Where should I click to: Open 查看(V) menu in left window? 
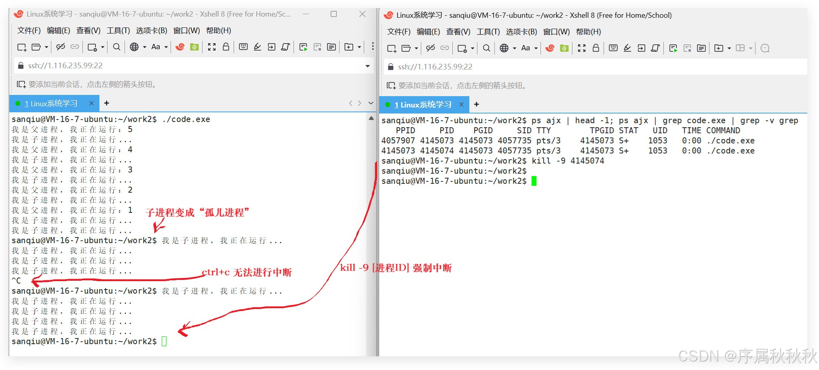(89, 31)
